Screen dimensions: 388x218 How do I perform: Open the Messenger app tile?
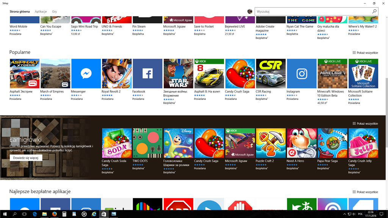[x=86, y=73]
